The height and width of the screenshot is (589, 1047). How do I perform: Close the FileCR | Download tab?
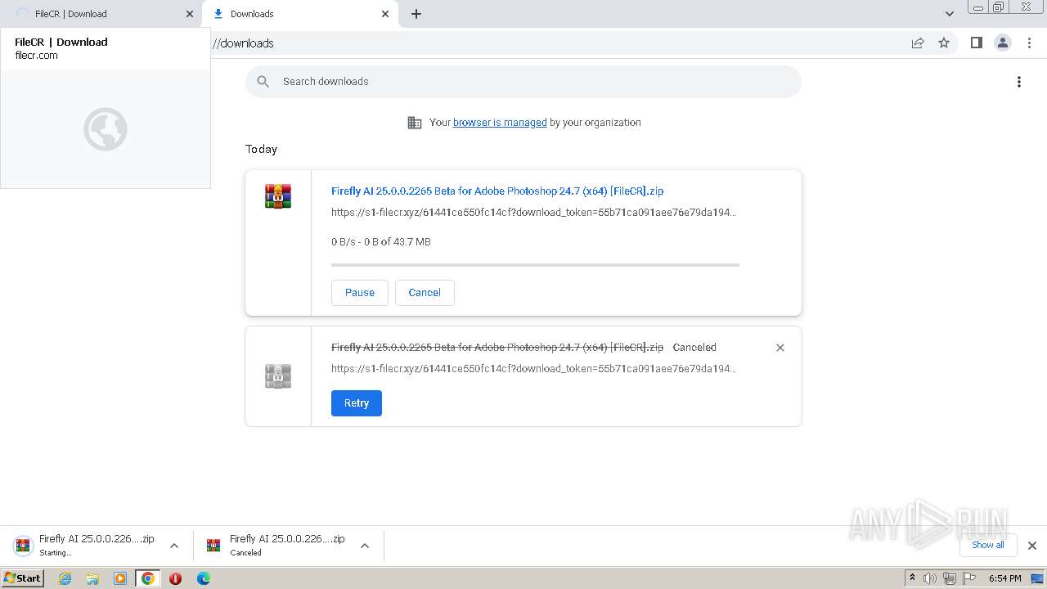click(190, 14)
